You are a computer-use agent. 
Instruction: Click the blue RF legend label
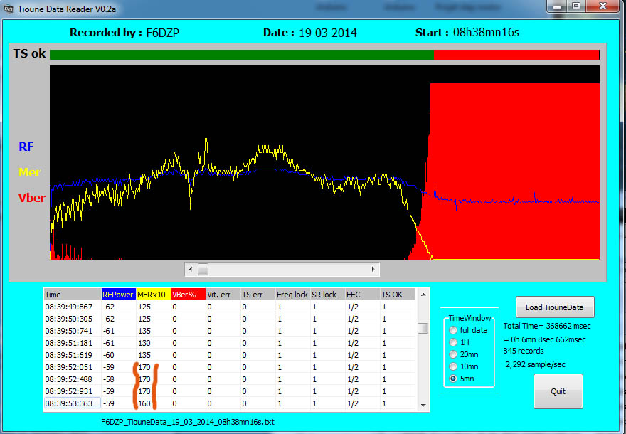(x=26, y=147)
